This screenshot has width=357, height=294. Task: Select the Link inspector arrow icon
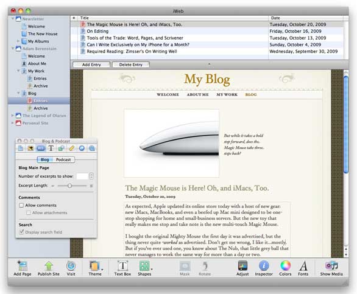(82, 149)
